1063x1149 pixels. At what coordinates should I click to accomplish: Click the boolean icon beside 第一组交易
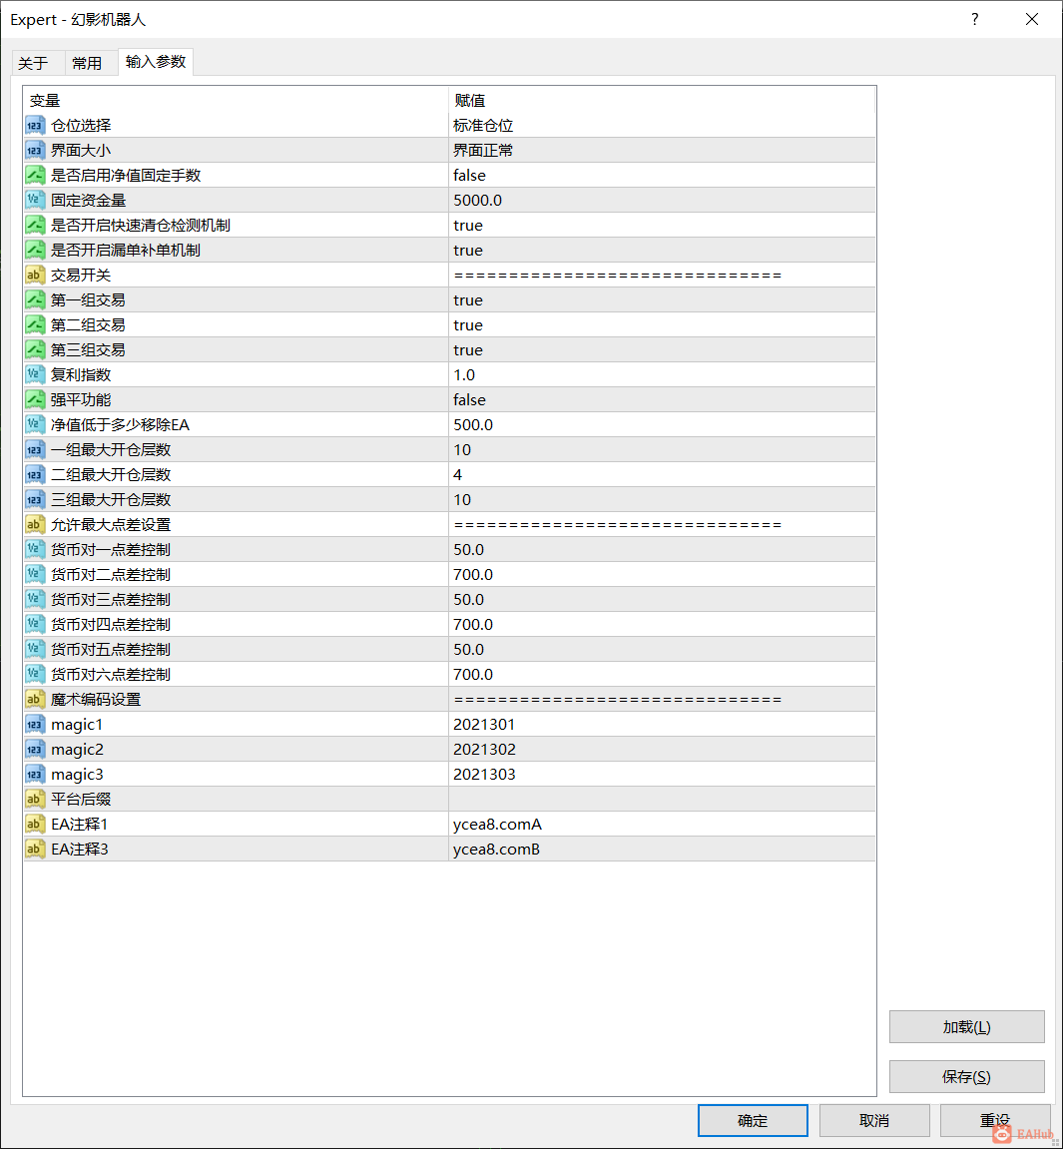tap(35, 299)
